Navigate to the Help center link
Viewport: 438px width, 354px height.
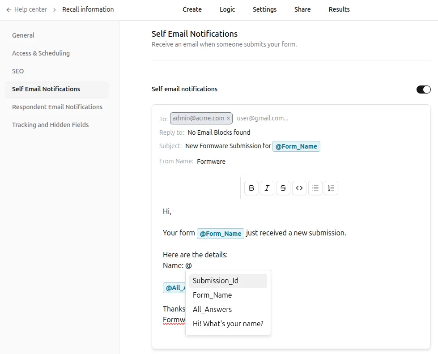(x=31, y=9)
